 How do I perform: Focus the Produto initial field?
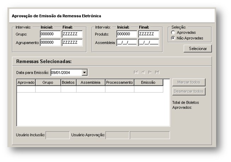coord(127,34)
